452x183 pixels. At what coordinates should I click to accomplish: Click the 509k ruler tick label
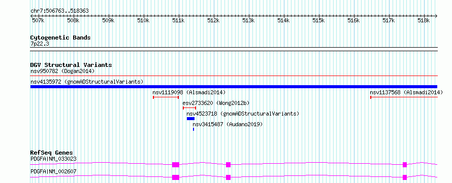(108, 21)
